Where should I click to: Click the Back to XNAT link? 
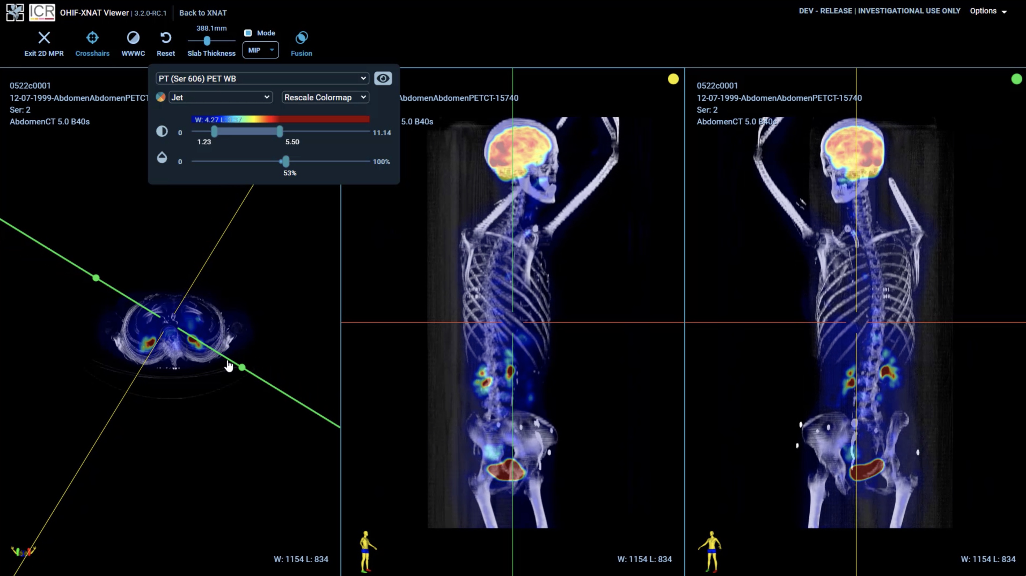click(x=203, y=13)
